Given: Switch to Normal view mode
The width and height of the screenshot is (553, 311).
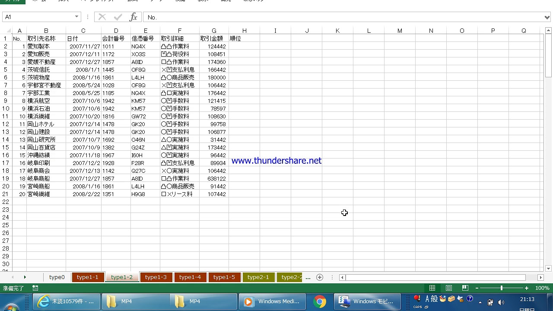Looking at the screenshot, I should [432, 288].
